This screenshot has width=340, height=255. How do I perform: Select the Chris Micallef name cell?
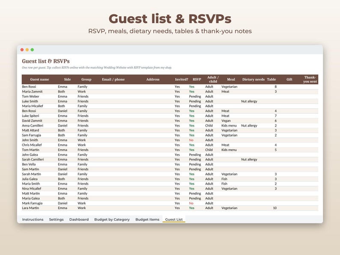[x=32, y=145]
